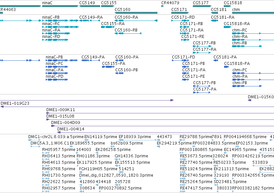The image size is (274, 193).
Task: Click the CR44079 gene label
Action: (170, 3)
